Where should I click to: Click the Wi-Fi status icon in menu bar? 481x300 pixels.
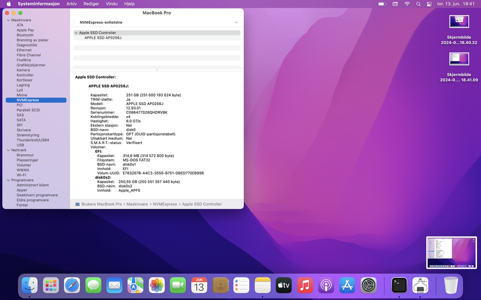coord(407,4)
